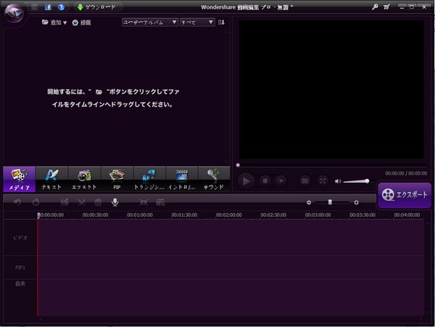Viewport: 435px width, 327px height.
Task: Click the register key icon
Action: tap(375, 7)
